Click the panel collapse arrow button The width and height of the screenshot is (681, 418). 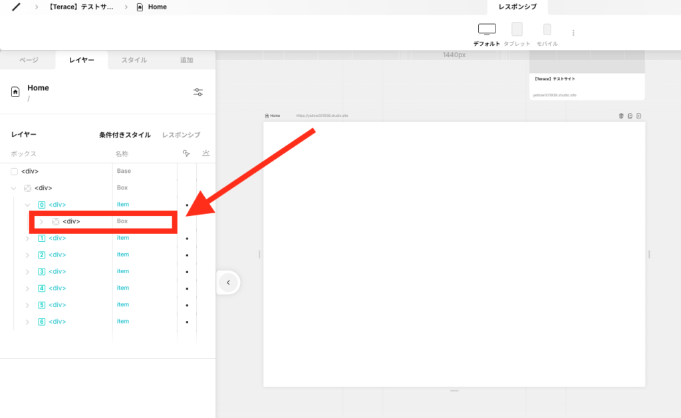click(228, 282)
